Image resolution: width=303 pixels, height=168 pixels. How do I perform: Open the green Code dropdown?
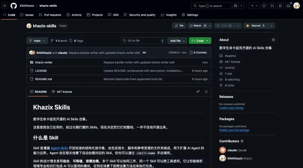(200, 41)
